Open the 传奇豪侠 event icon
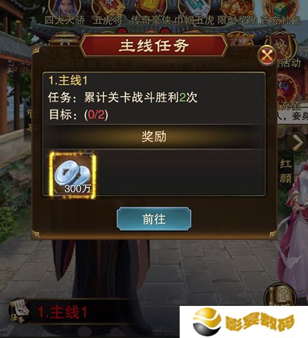This screenshot has width=308, height=338. point(151,12)
